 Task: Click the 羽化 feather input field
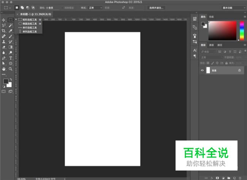(52, 8)
